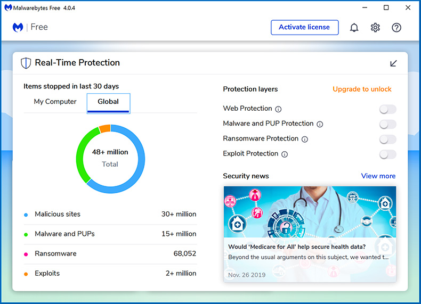Open the notifications bell icon
The width and height of the screenshot is (421, 304).
click(x=354, y=28)
